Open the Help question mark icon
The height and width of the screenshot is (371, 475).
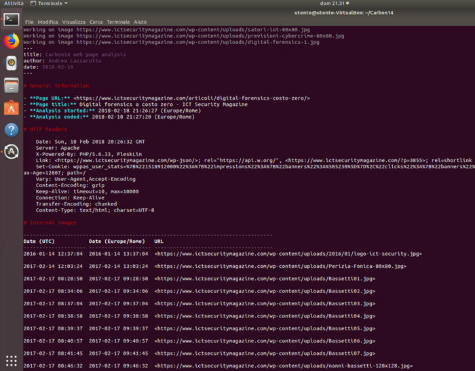coord(12,130)
